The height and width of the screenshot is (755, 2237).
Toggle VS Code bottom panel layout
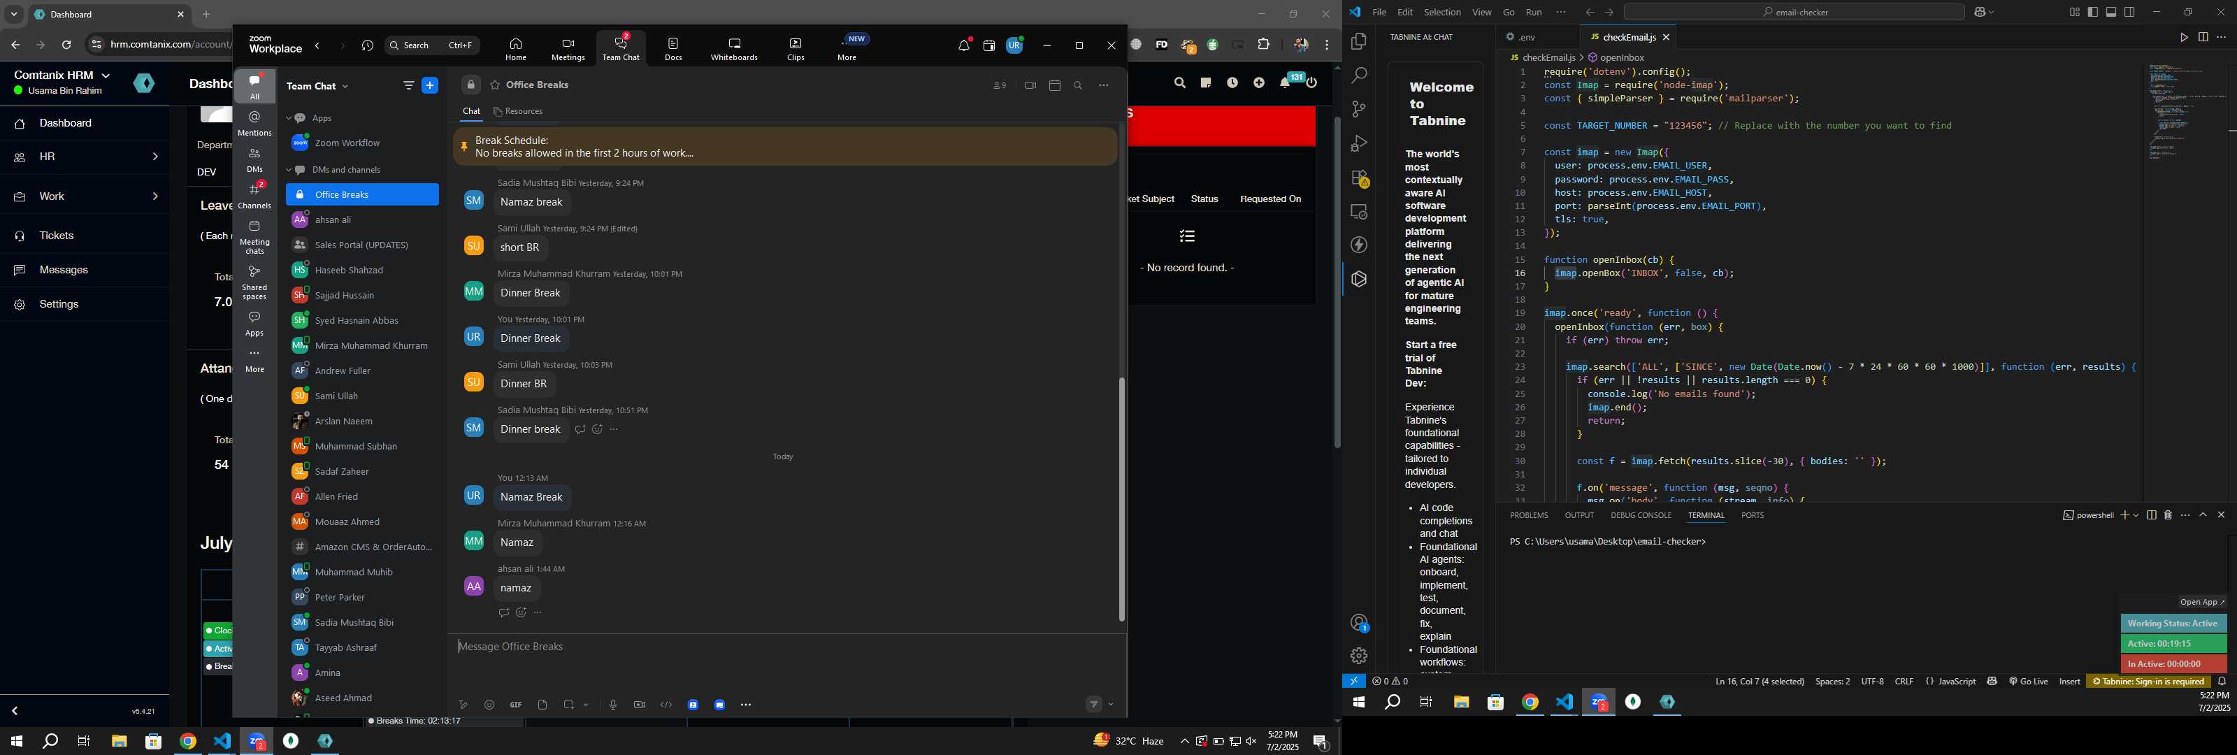pyautogui.click(x=2111, y=12)
